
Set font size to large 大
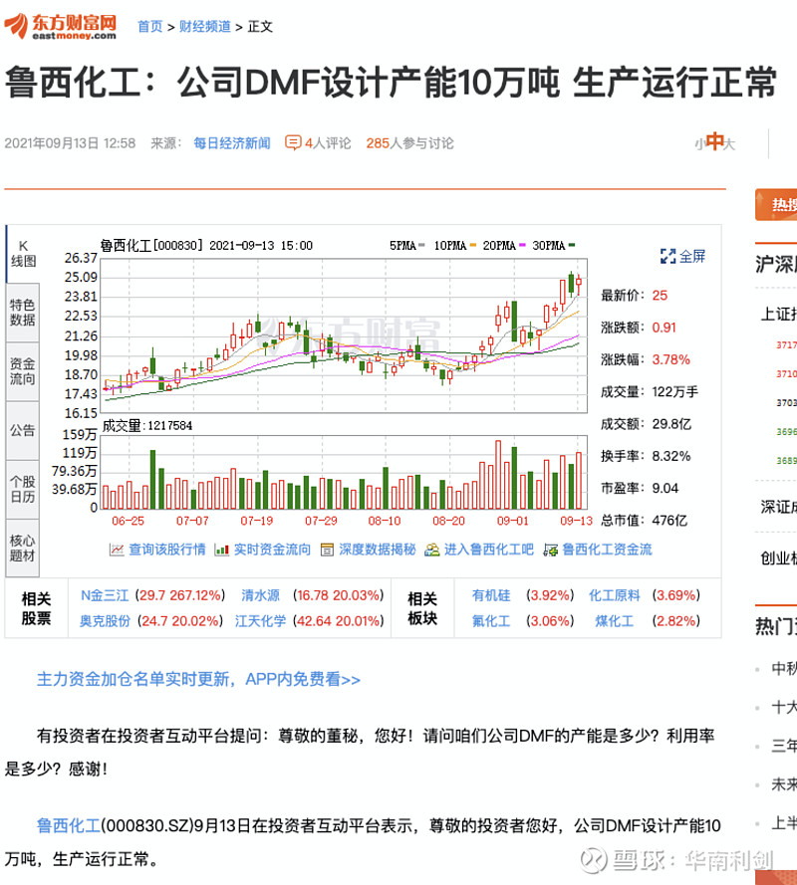click(x=729, y=144)
